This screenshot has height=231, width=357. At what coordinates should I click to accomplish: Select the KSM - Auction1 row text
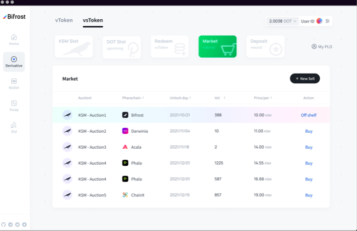pos(92,115)
